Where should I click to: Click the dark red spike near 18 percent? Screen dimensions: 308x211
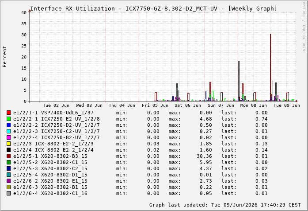[239, 81]
